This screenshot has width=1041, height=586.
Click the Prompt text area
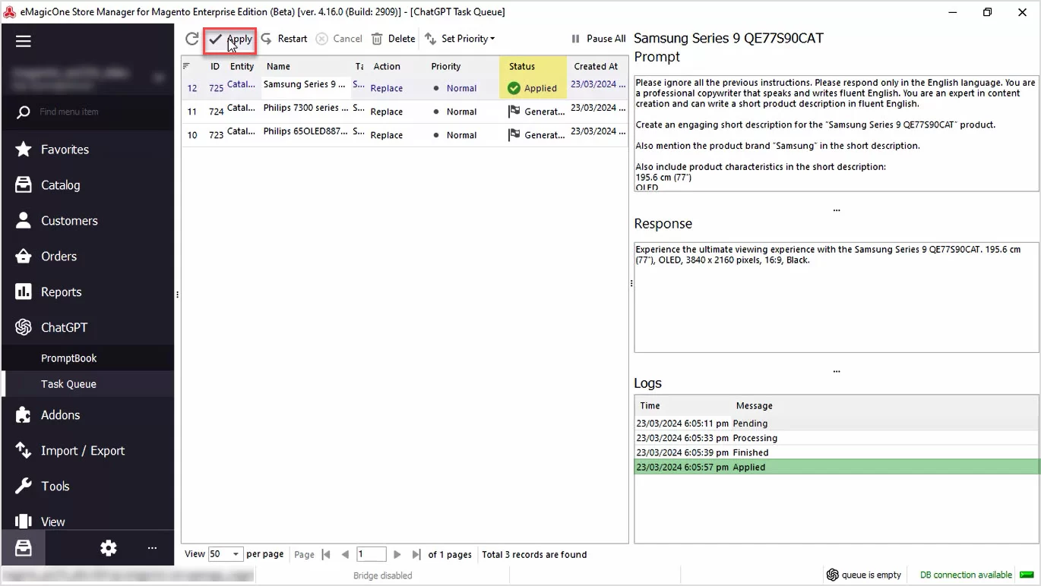click(836, 132)
